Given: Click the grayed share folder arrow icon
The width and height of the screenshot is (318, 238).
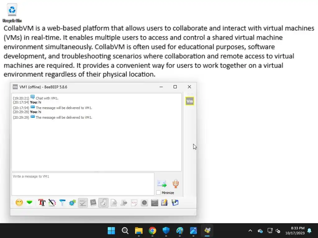Looking at the screenshot, I should 124,203.
